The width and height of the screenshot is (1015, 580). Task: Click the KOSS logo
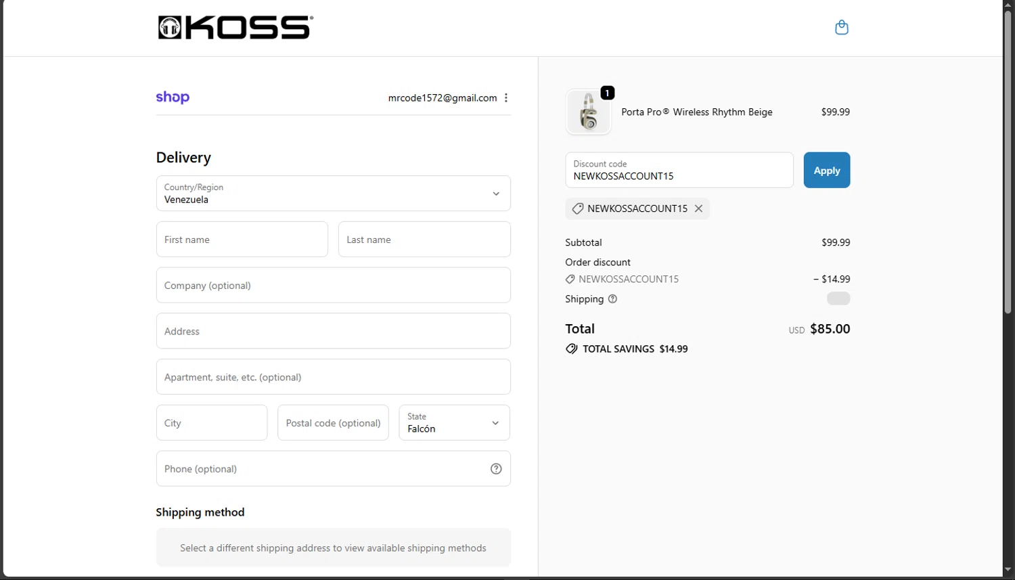point(235,28)
